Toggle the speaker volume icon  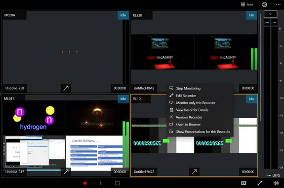(x=276, y=183)
